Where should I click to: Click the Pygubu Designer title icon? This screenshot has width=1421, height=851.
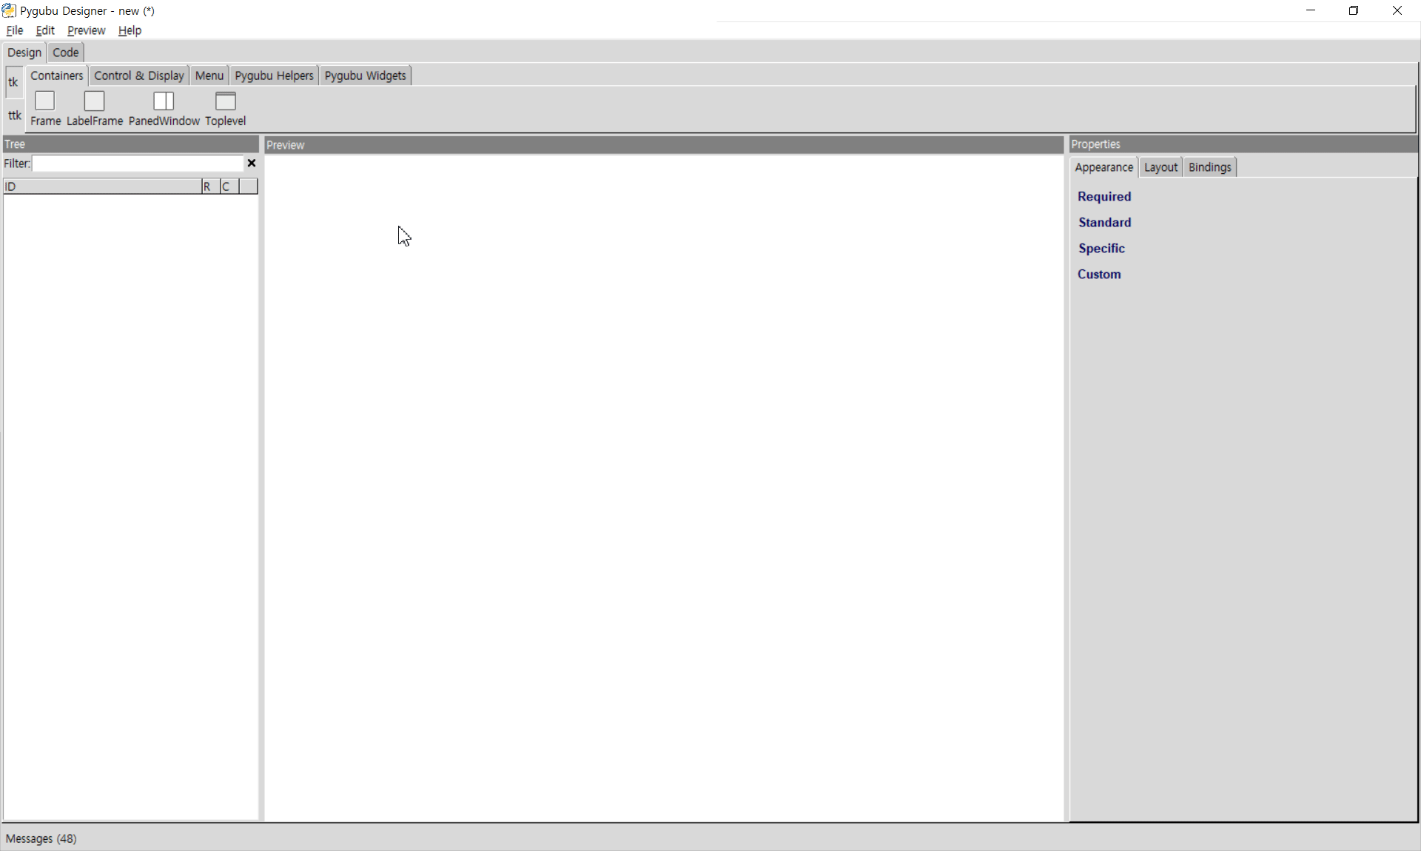(9, 10)
